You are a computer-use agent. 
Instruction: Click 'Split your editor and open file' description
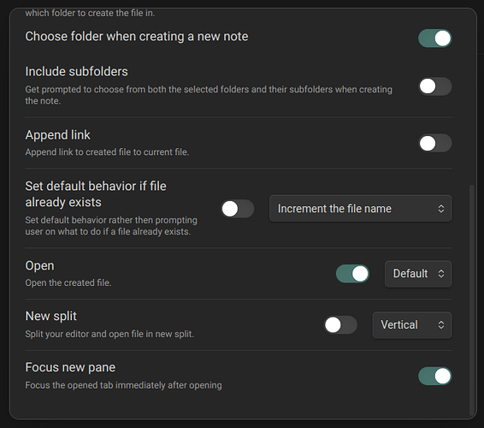[x=109, y=334]
